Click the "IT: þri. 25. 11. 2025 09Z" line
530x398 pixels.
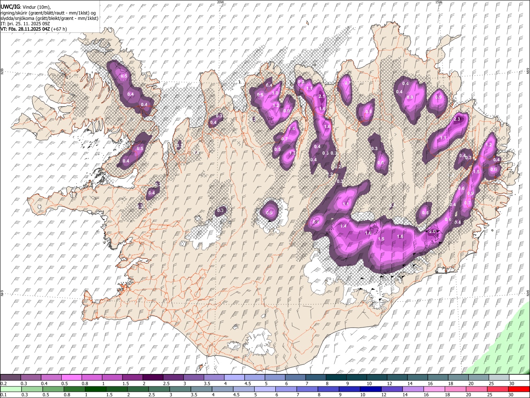[25, 24]
